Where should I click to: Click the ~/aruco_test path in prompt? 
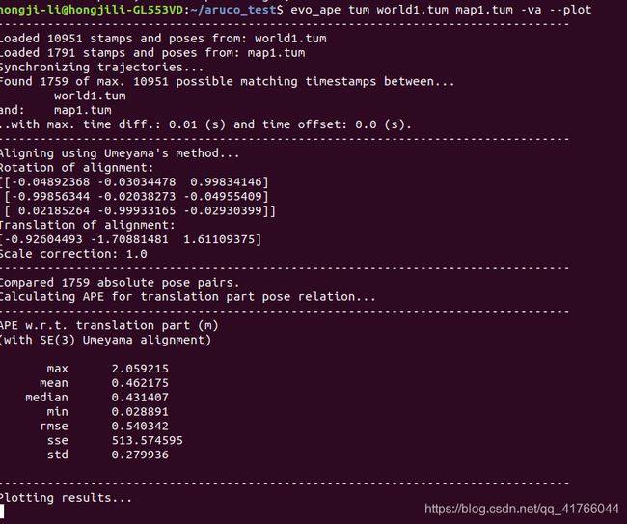(x=233, y=10)
